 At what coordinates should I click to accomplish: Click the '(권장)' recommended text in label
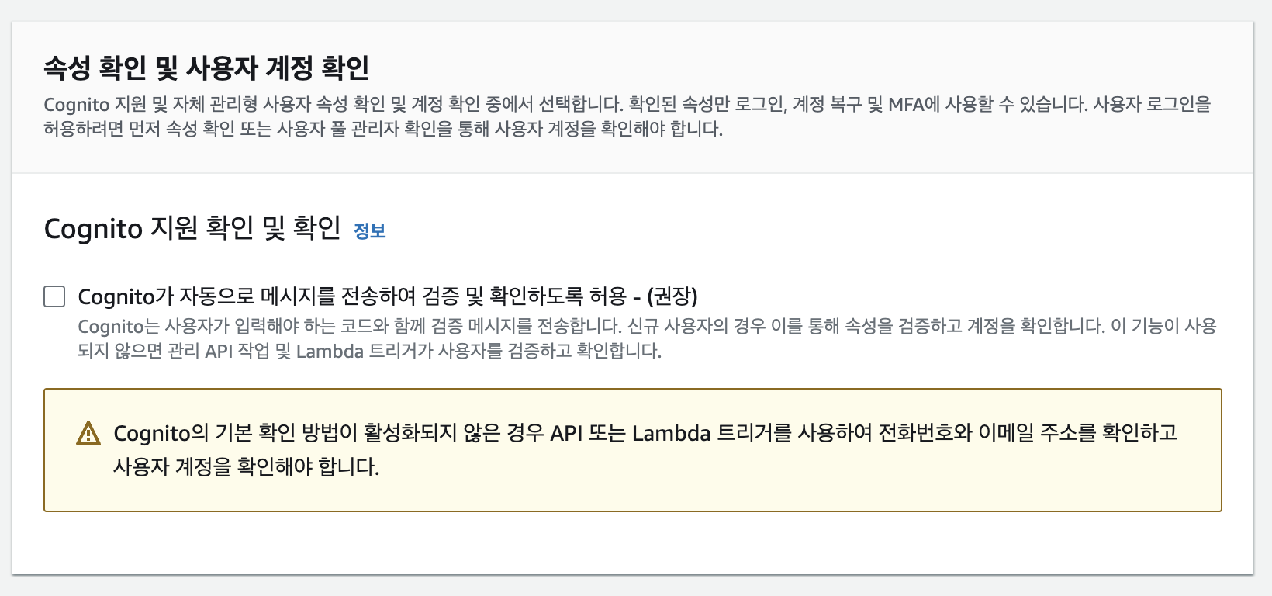672,296
